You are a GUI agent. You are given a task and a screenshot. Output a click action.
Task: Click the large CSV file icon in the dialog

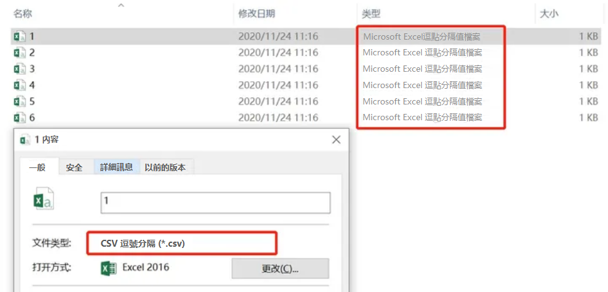pyautogui.click(x=43, y=199)
